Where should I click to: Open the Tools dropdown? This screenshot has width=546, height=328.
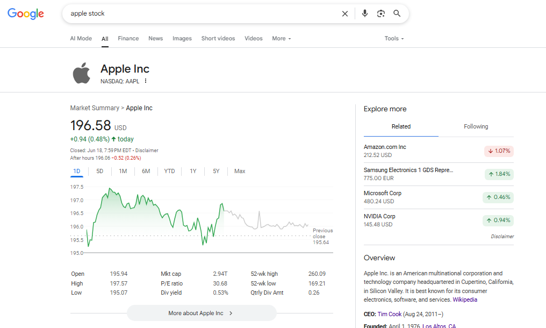tap(394, 38)
